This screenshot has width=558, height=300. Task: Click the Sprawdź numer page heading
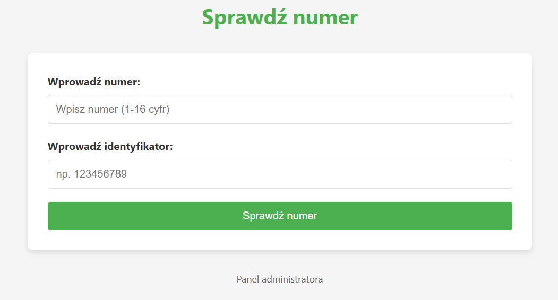click(x=280, y=17)
